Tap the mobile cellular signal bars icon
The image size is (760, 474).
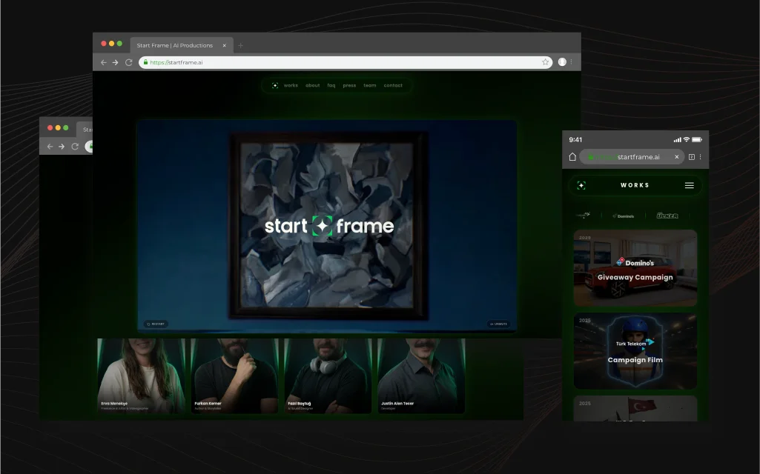[x=677, y=140]
